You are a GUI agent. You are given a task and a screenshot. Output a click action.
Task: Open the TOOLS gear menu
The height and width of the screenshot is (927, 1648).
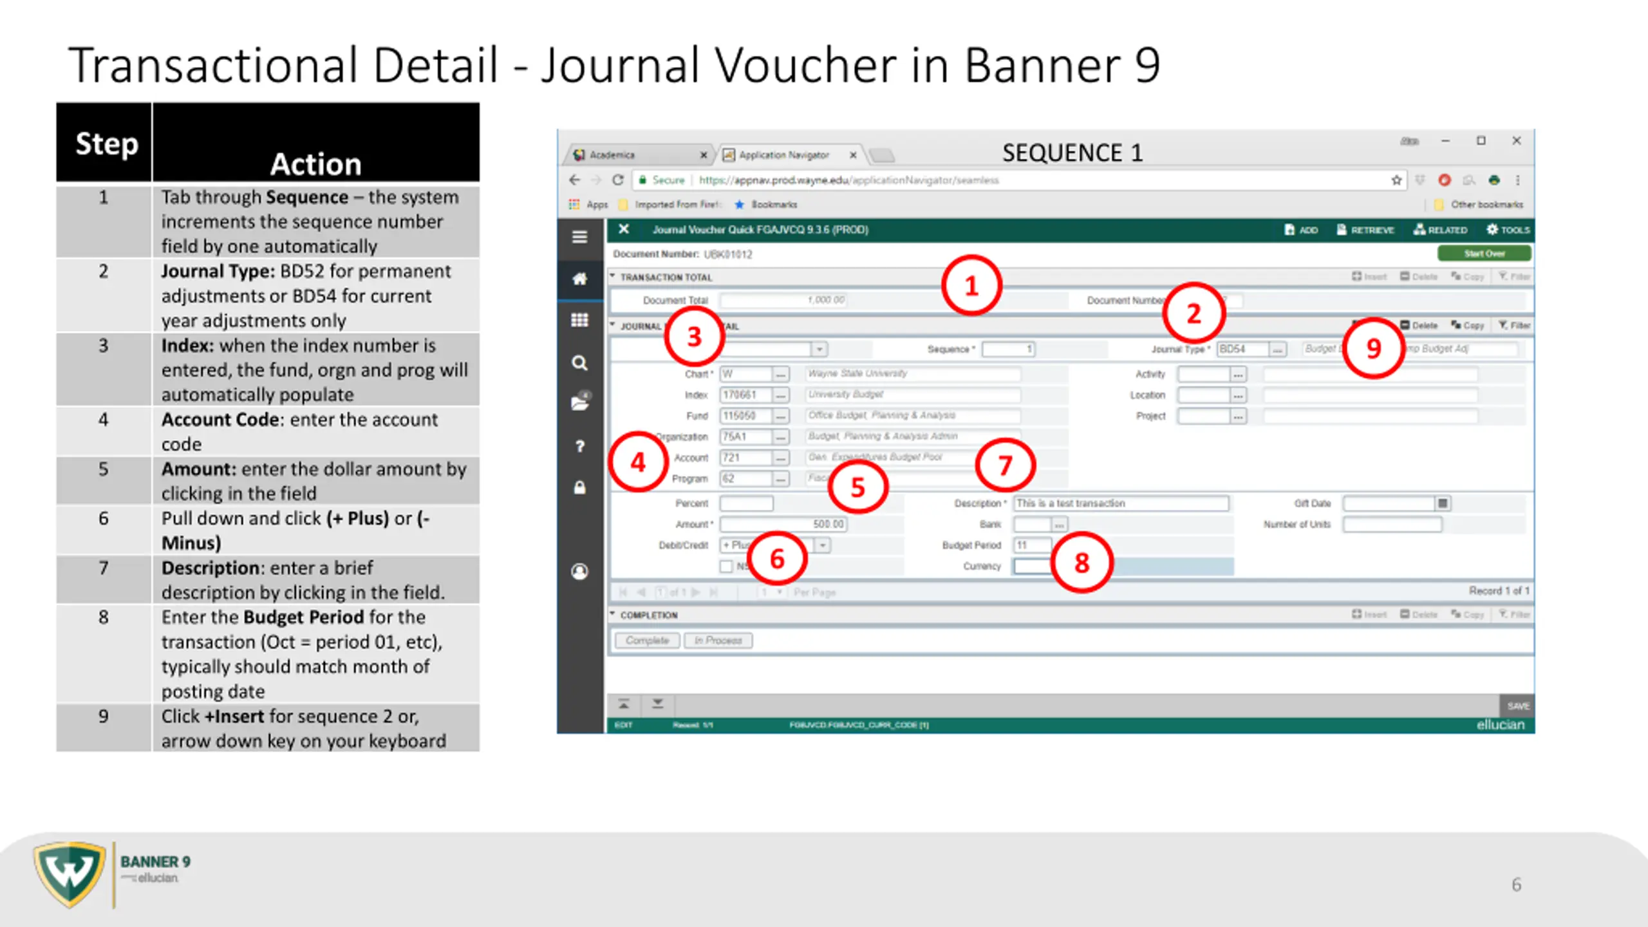(x=1508, y=230)
